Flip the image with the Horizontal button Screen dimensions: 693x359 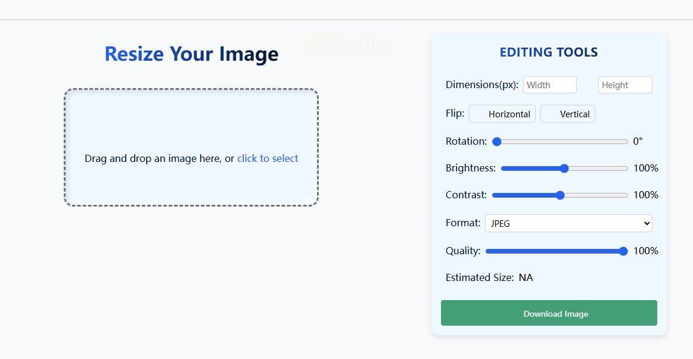tap(502, 114)
